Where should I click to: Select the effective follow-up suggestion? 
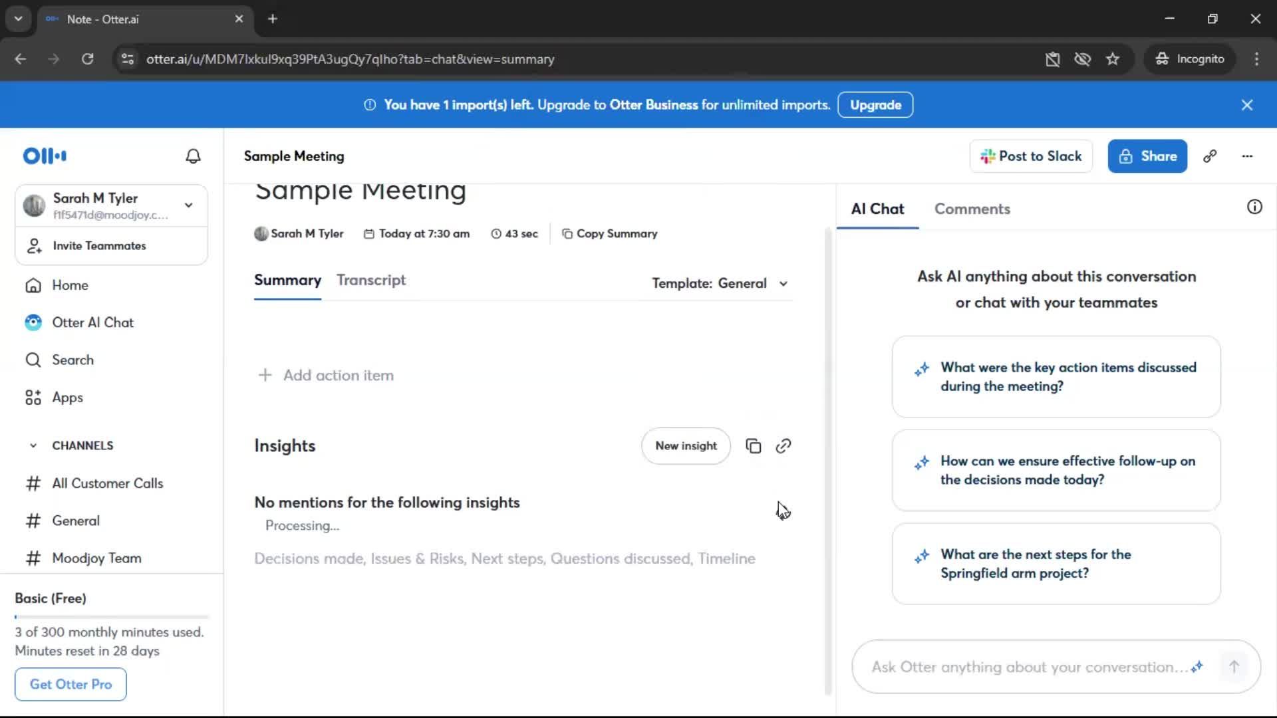tap(1056, 471)
